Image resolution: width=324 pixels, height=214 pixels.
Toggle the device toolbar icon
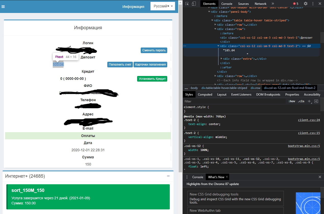pos(194,4)
